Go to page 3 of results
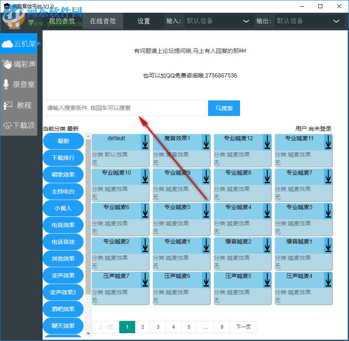Viewport: 349px width, 341px height. 158,327
